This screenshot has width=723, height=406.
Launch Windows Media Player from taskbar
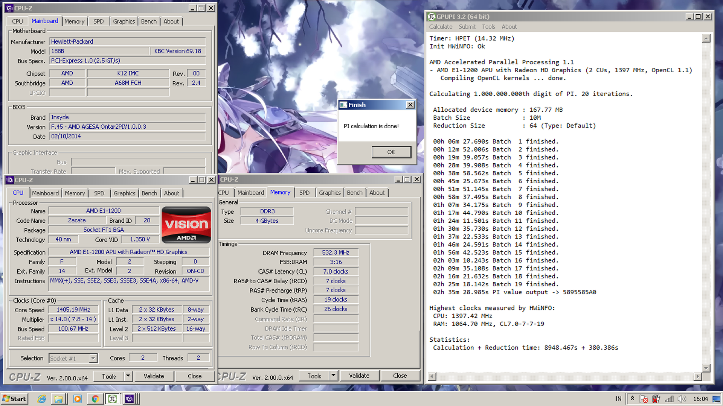pyautogui.click(x=77, y=399)
